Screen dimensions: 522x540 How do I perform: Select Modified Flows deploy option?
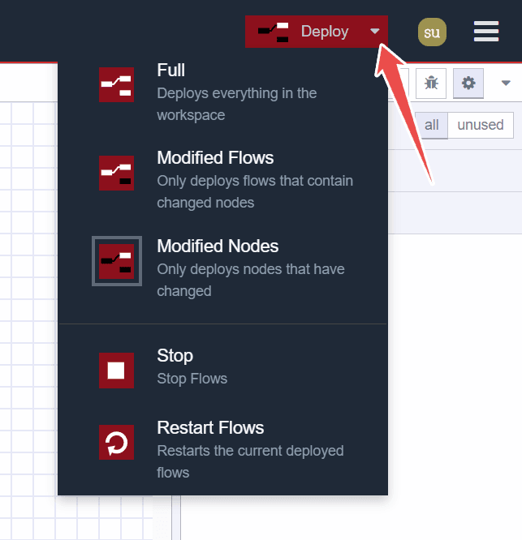[x=222, y=180]
